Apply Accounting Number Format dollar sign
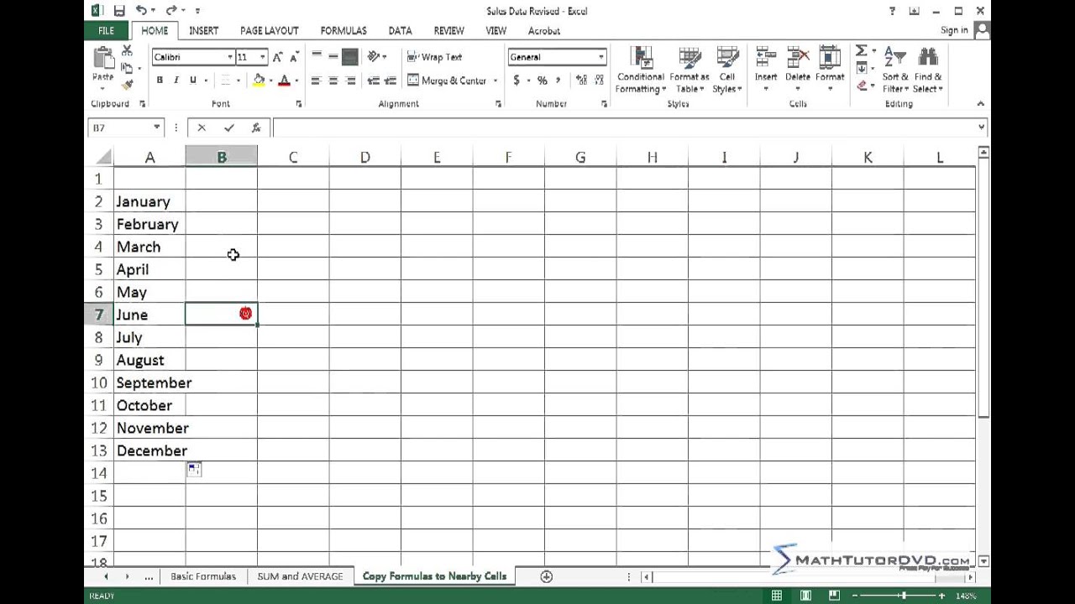Image resolution: width=1075 pixels, height=604 pixels. [x=517, y=81]
